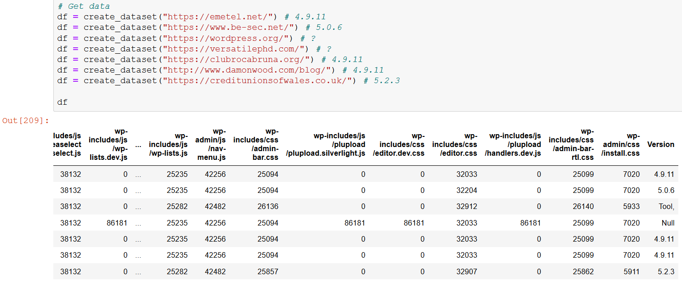Click the "# Get data" comment line
682x288 pixels.
[83, 6]
